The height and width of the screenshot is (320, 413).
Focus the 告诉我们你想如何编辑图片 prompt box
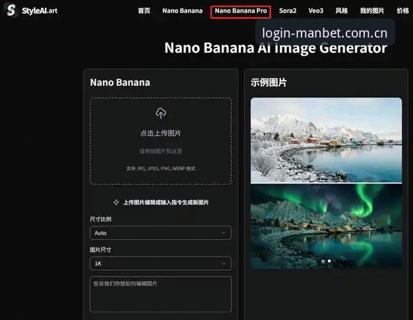tap(161, 294)
